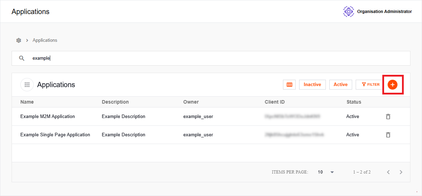
Task: Click the Organisation Administrator avatar logo
Action: (x=349, y=12)
